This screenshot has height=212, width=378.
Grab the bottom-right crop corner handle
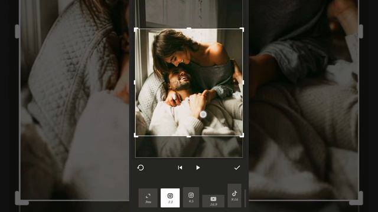[x=242, y=135]
